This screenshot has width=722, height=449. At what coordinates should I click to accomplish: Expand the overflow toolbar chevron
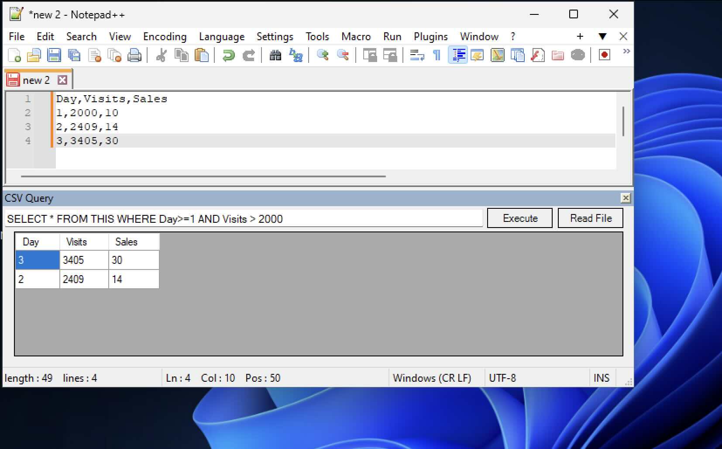coord(627,51)
